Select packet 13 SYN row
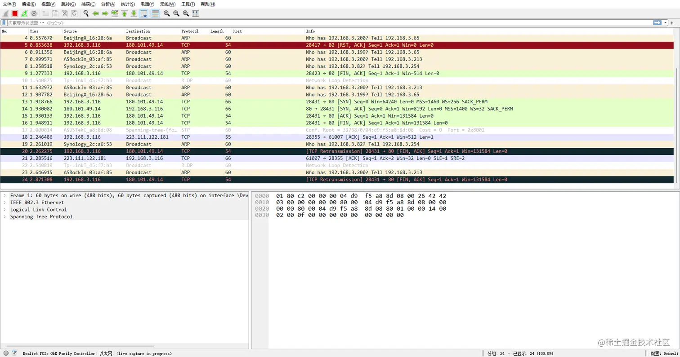 click(337, 101)
